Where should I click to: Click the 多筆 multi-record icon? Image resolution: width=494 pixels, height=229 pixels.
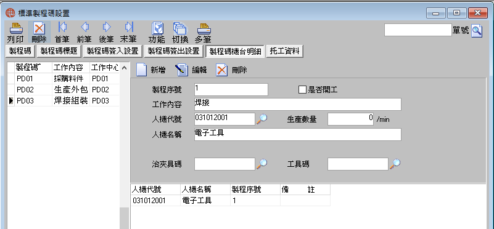point(204,29)
